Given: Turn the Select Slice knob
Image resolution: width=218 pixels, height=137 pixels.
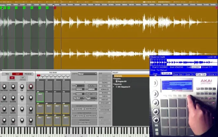Looking at the screenshot, I should click(31, 86).
